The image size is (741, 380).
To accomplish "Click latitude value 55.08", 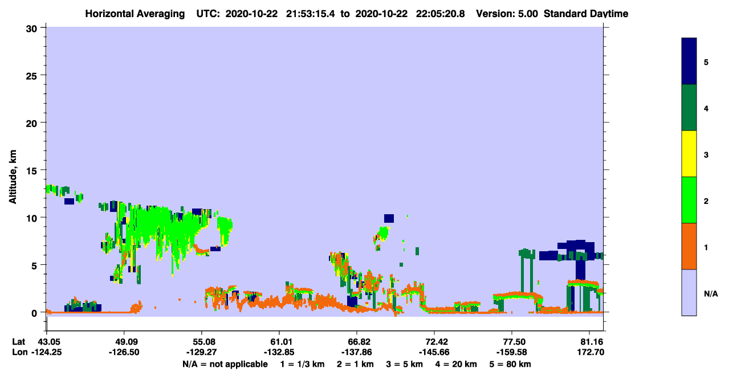I will click(x=202, y=341).
